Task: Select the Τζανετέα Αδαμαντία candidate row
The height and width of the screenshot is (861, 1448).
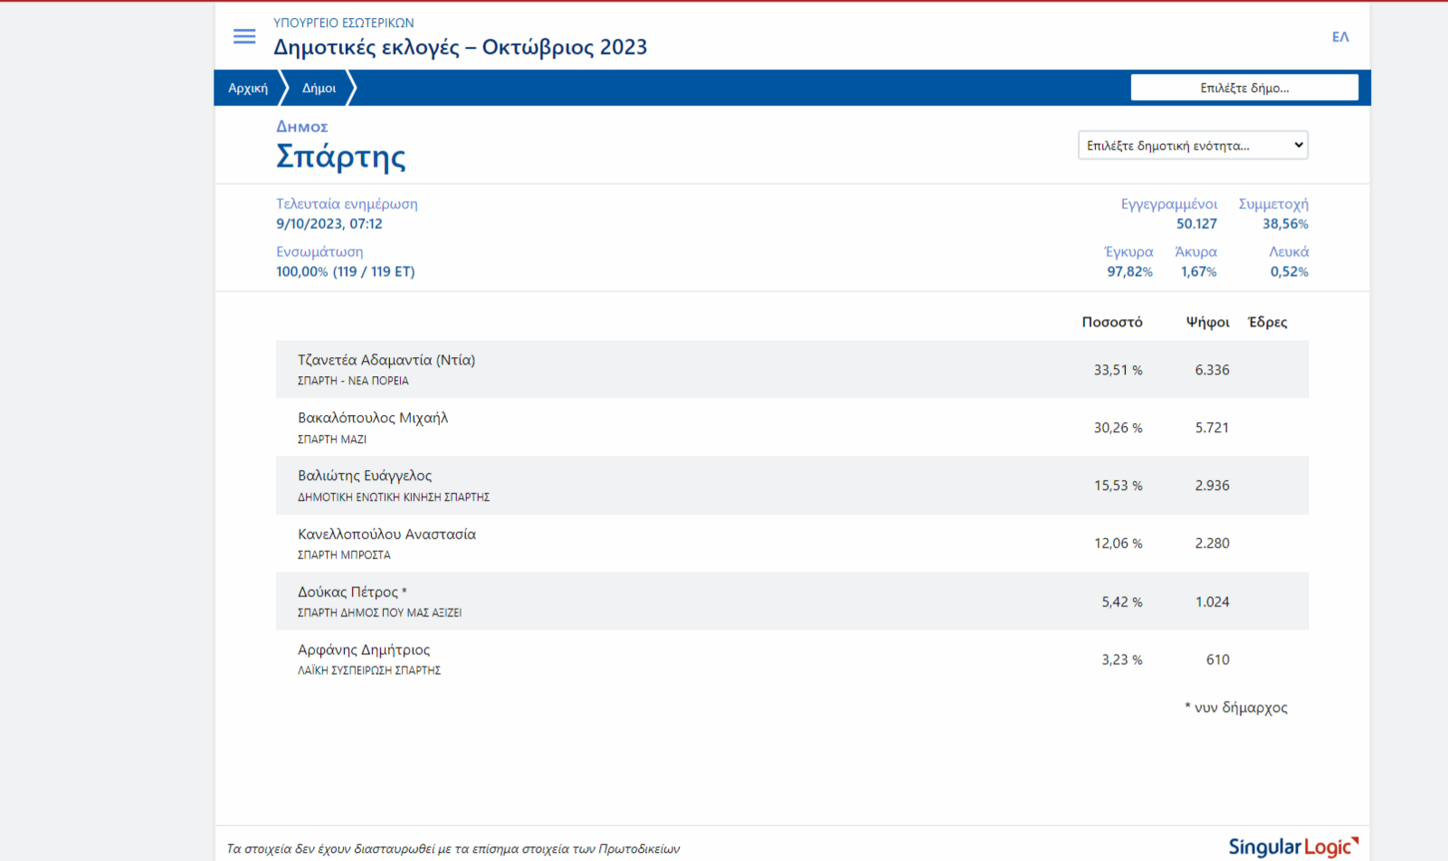Action: (x=792, y=369)
